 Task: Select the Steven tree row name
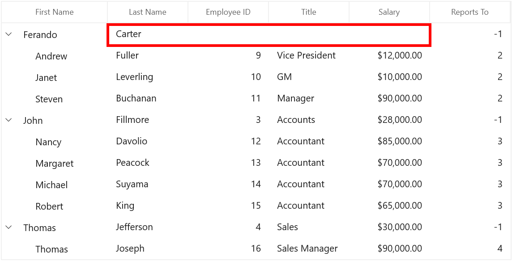(49, 99)
